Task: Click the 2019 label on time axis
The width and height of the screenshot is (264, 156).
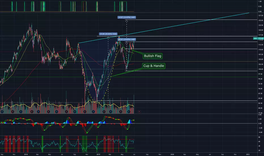Action: [x=98, y=154]
